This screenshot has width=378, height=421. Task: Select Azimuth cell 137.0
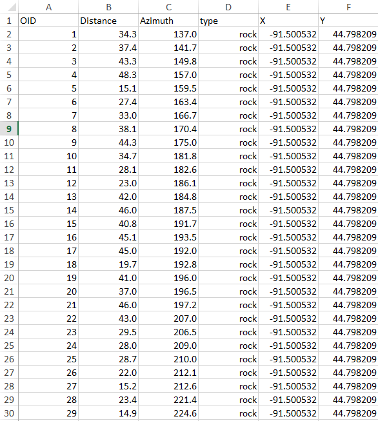[168, 34]
